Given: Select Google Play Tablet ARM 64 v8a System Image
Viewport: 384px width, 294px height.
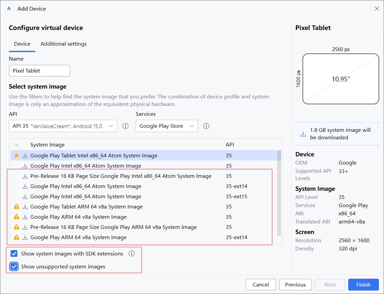Looking at the screenshot, I should [x=146, y=207].
